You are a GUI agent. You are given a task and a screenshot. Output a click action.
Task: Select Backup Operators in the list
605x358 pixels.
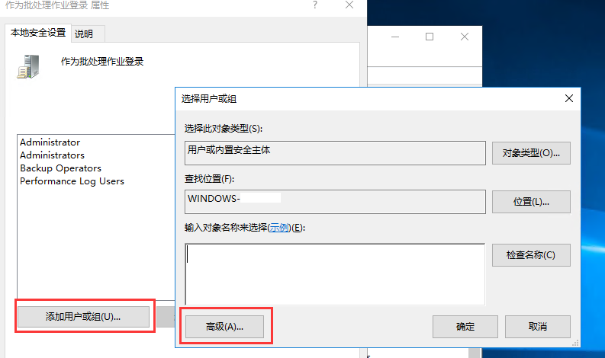(x=60, y=168)
